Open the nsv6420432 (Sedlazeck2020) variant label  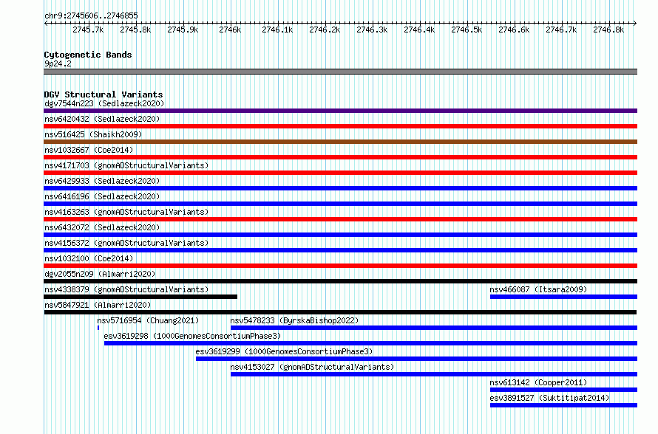[x=102, y=119]
